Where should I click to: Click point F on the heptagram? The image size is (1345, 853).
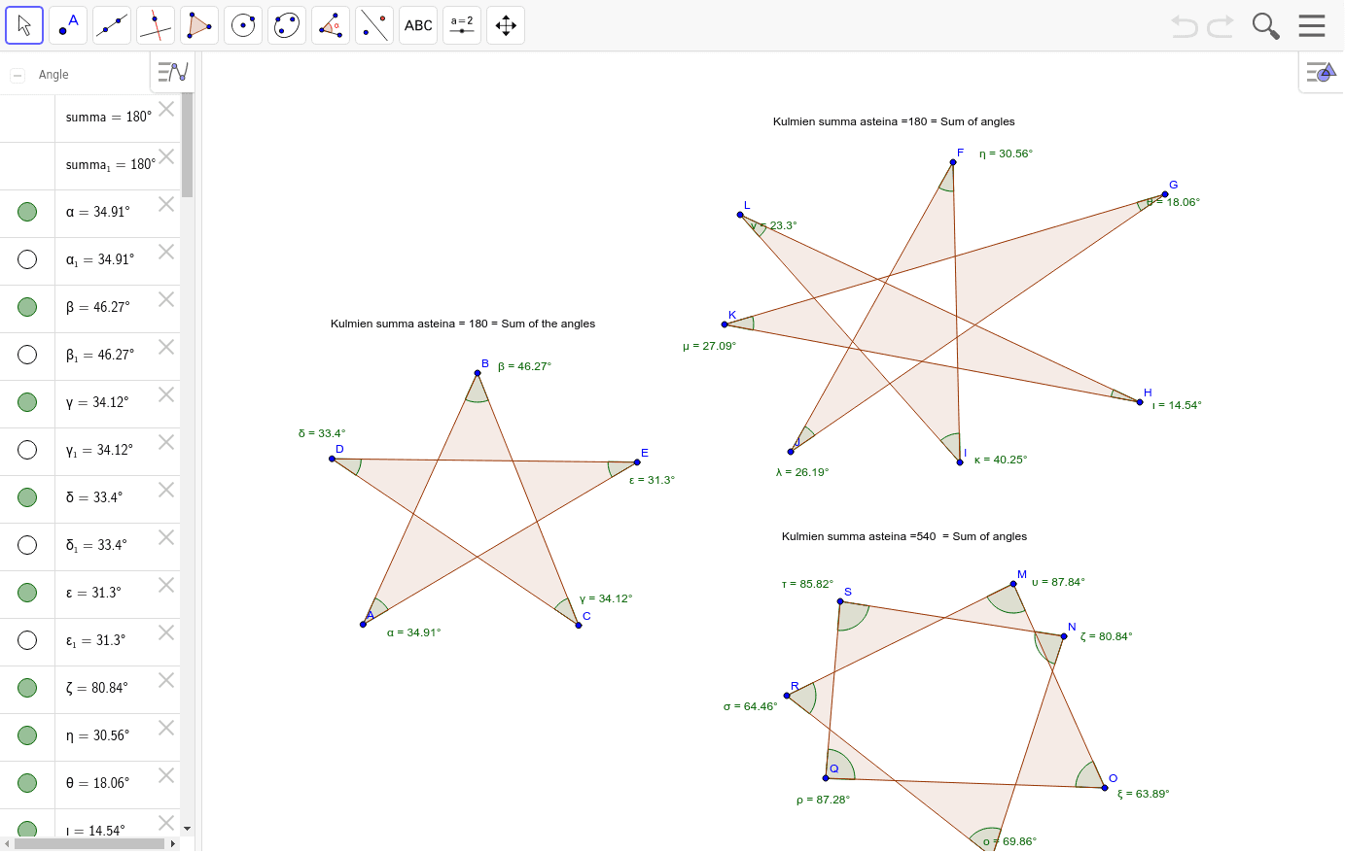tap(953, 162)
